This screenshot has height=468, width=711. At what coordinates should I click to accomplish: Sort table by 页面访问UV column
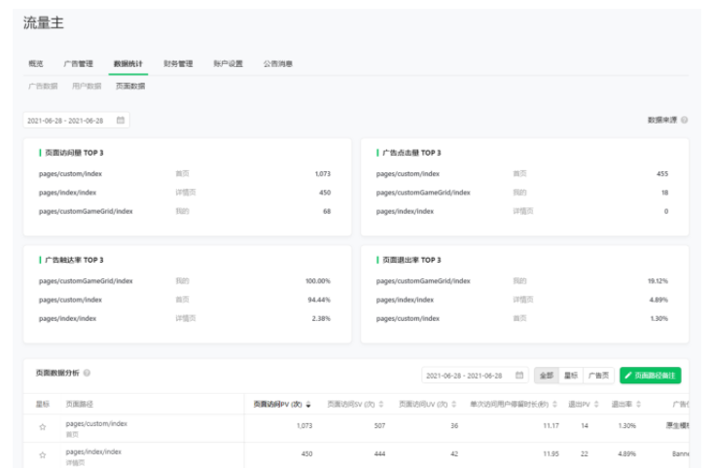(x=455, y=404)
